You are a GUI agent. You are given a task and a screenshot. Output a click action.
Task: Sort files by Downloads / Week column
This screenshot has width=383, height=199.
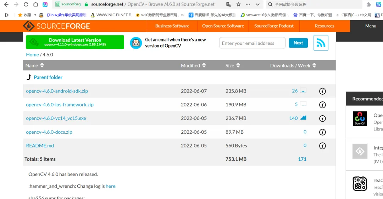pyautogui.click(x=293, y=66)
